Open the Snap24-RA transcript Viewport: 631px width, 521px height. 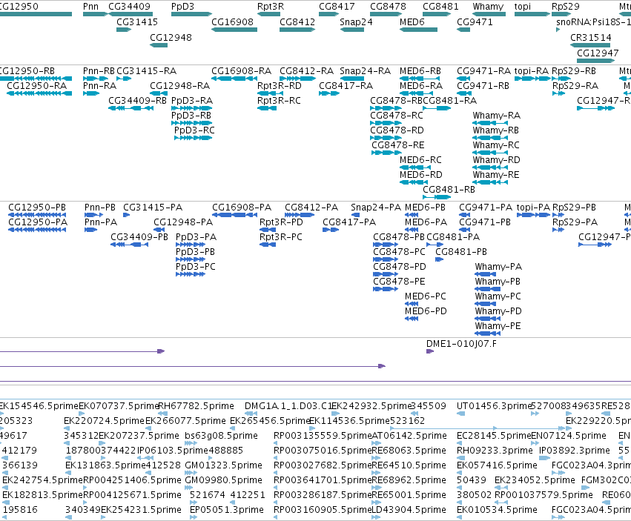point(365,71)
